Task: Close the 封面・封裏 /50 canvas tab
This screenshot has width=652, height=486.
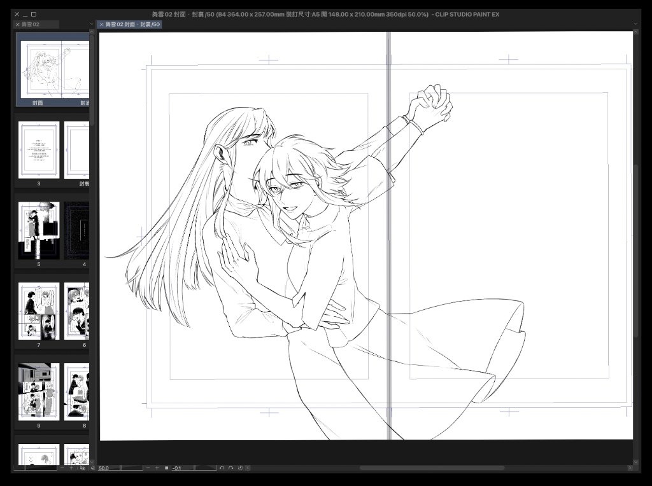Action: [x=101, y=25]
